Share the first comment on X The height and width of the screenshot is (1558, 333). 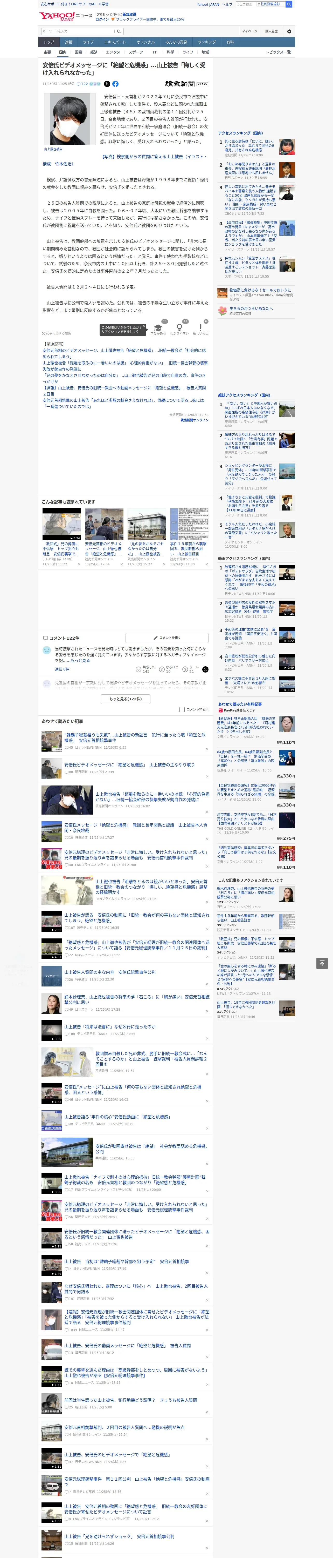pyautogui.click(x=205, y=669)
